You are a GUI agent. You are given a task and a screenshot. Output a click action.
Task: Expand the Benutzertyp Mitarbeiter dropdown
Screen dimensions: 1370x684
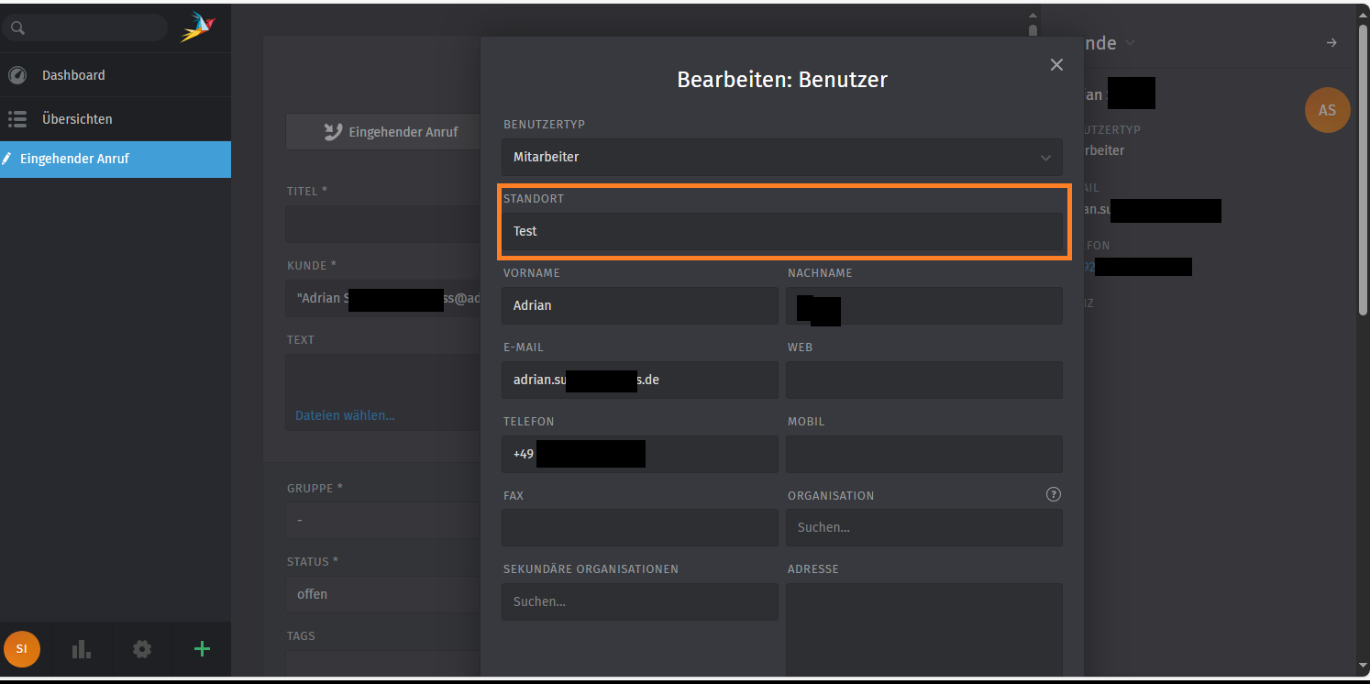coord(781,157)
